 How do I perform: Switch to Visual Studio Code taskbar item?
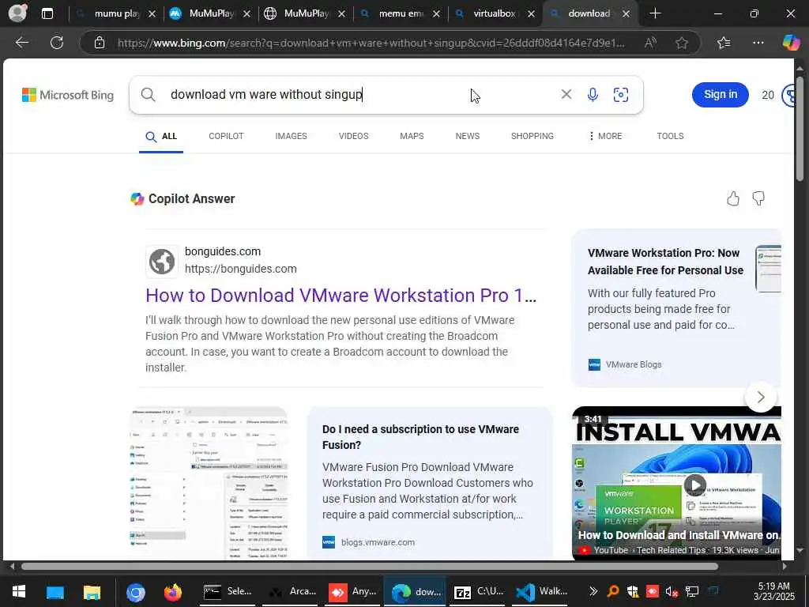(542, 591)
